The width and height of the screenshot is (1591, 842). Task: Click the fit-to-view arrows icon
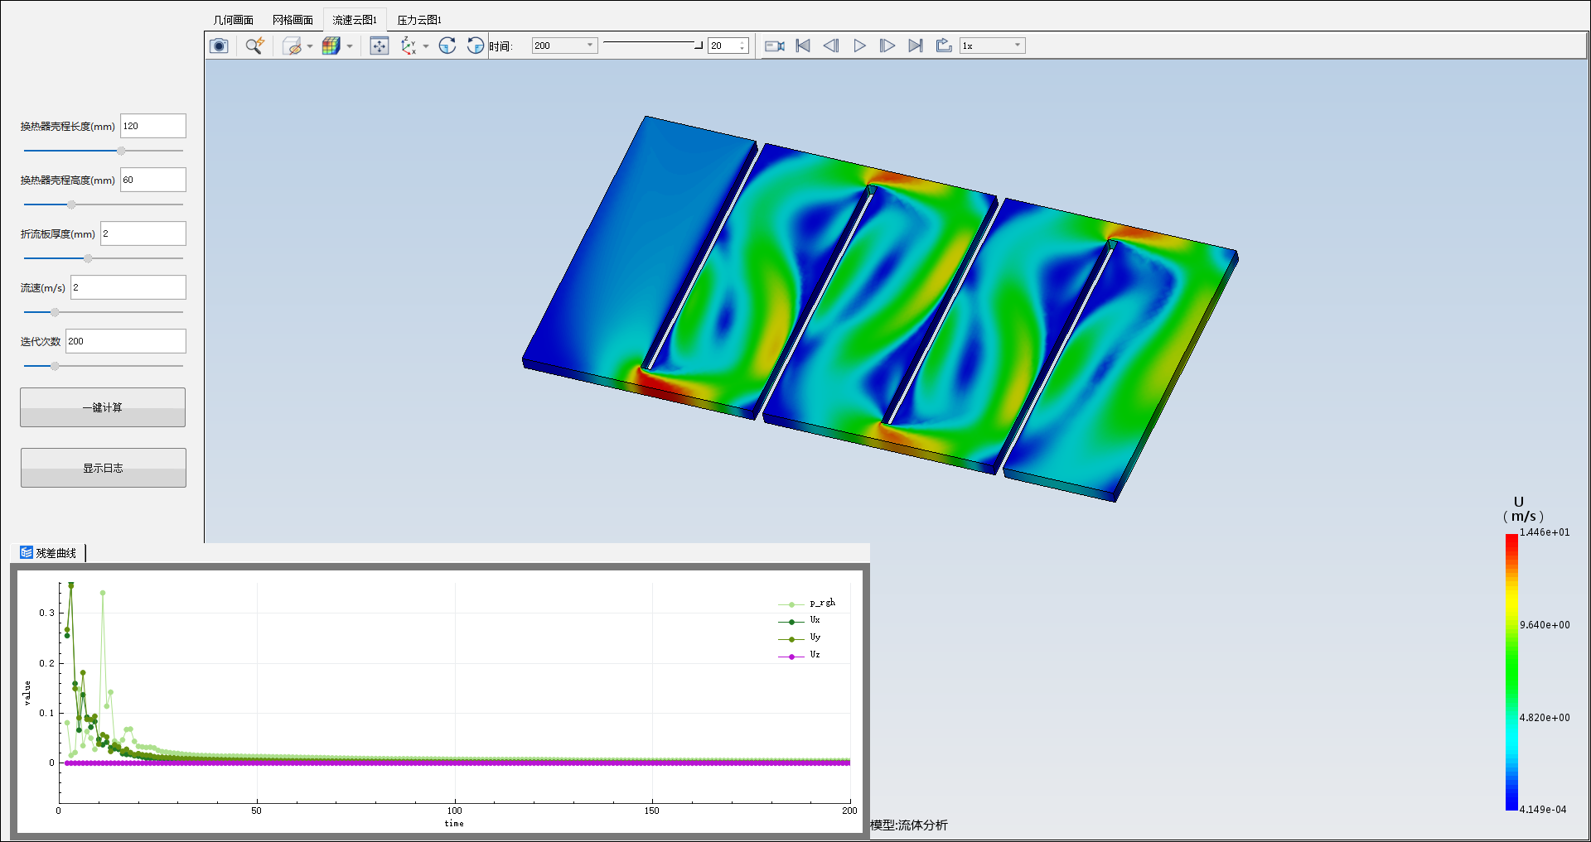(379, 46)
